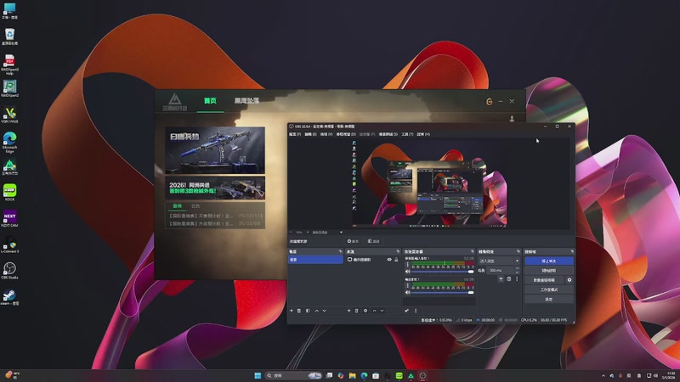
Task: Click the Start Virtual Camera button
Action: tap(544, 280)
